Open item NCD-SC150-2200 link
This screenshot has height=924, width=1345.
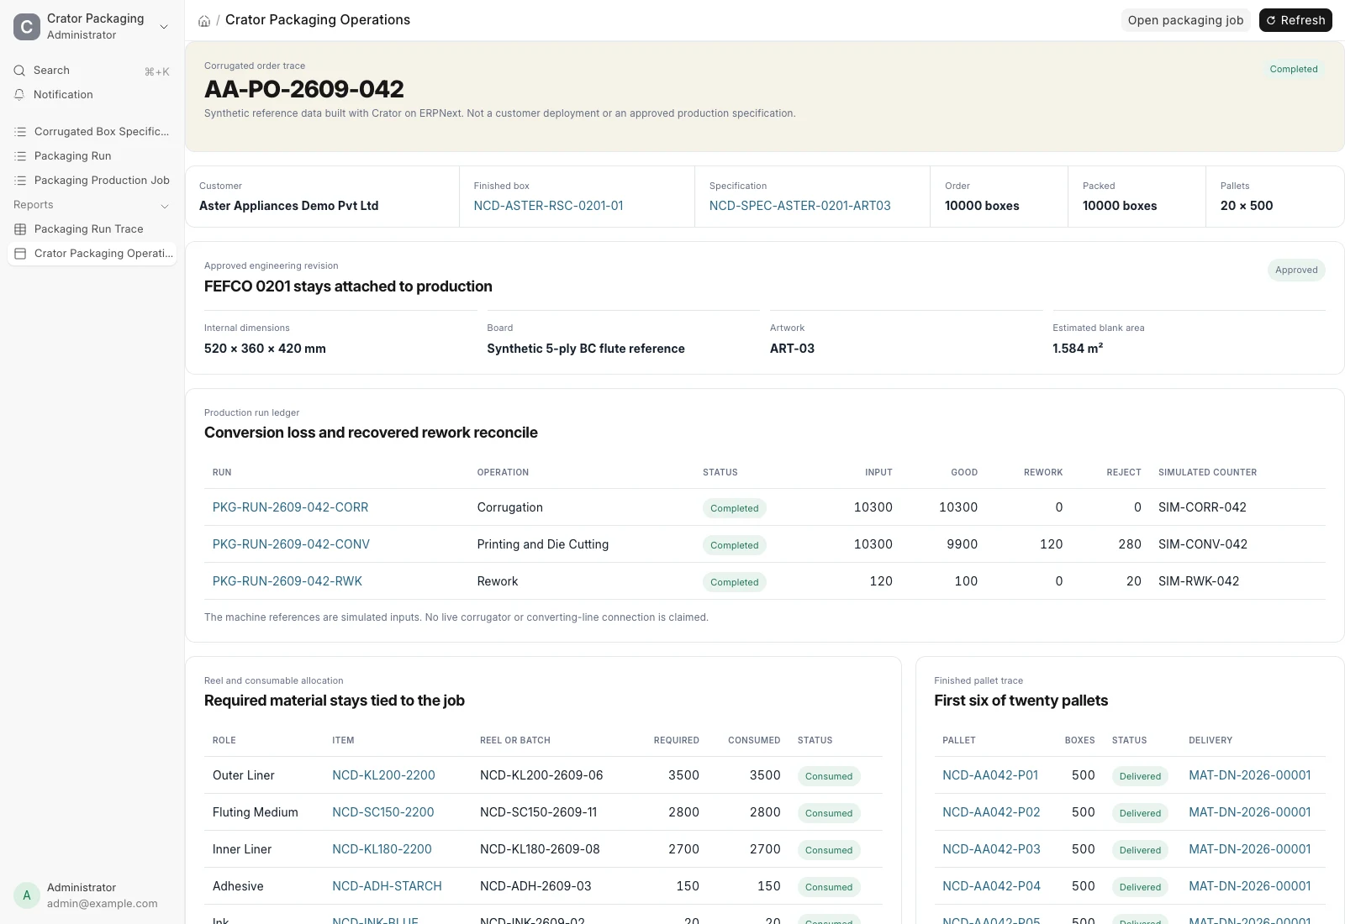(383, 812)
